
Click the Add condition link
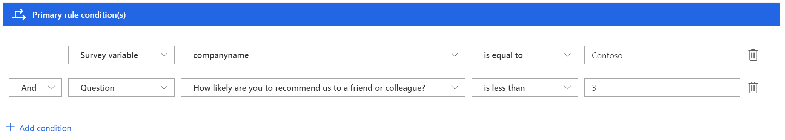pos(45,128)
